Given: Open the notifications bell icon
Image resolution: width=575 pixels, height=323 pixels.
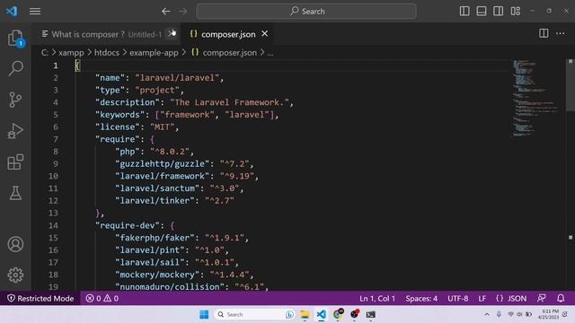Looking at the screenshot, I should click(x=561, y=299).
